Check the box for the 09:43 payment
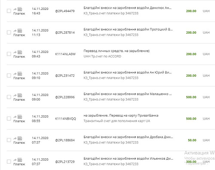 [x=9, y=54]
